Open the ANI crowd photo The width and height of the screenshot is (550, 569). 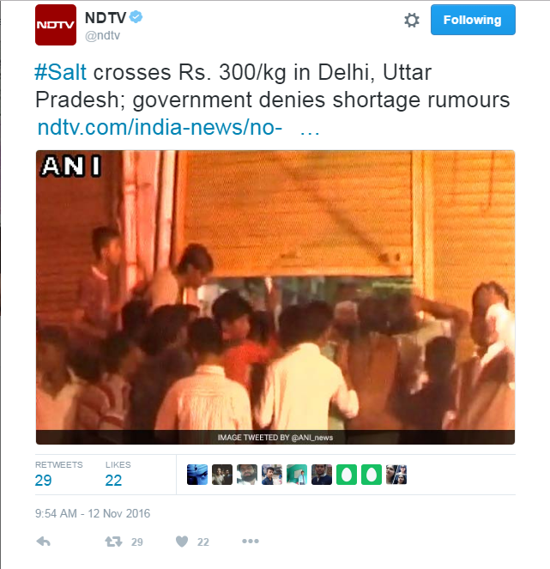pyautogui.click(x=275, y=297)
